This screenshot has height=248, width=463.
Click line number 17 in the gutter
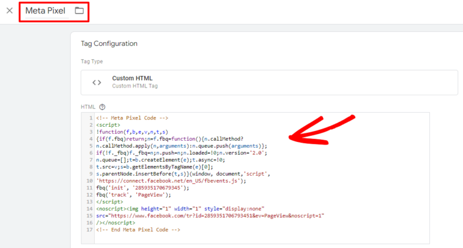[x=89, y=230]
